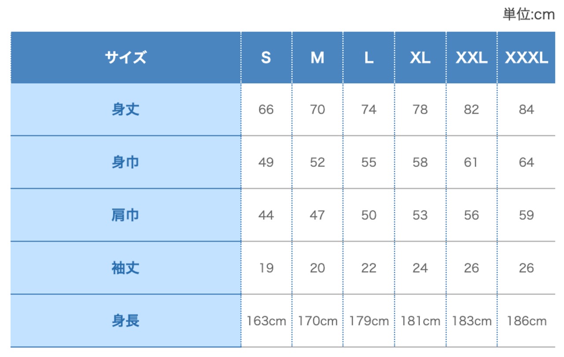Select the L size column header
564x357 pixels.
point(369,57)
